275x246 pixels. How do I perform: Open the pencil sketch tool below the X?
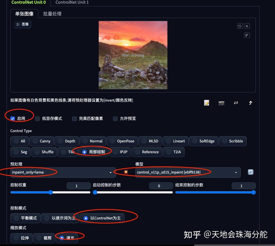click(247, 35)
